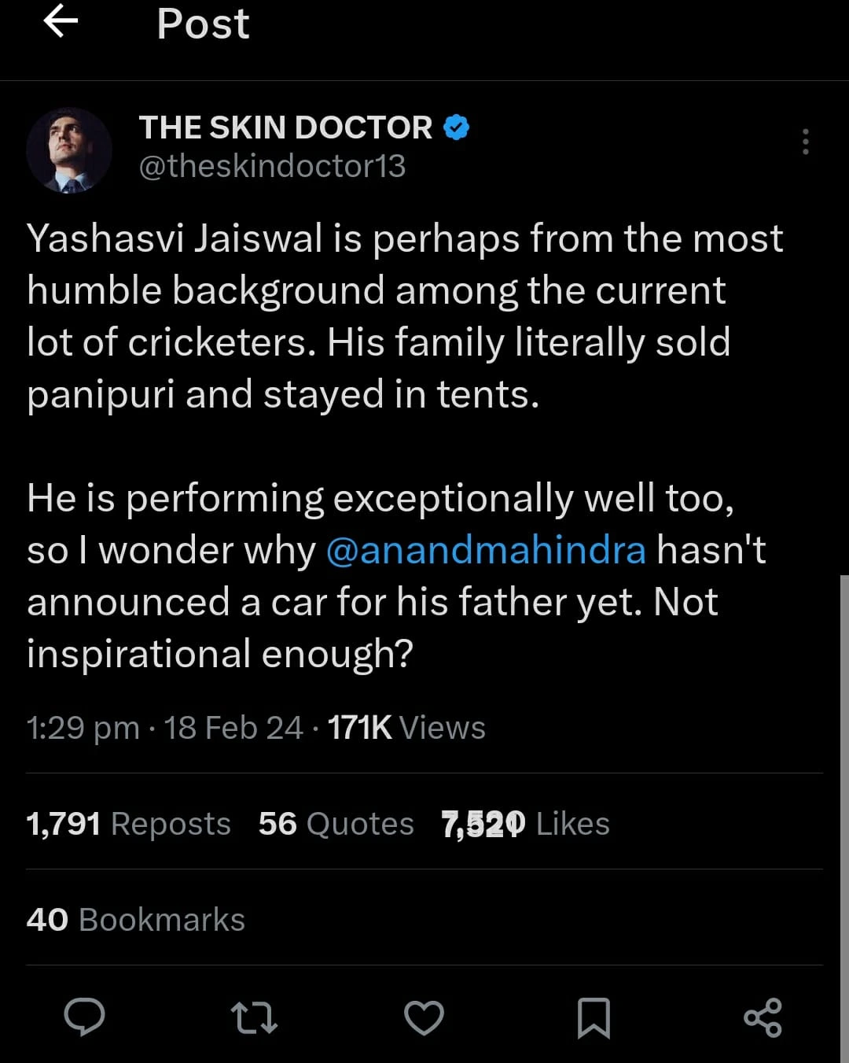Open the @theskindoctor13 handle
Image resolution: width=849 pixels, height=1063 pixels.
272,166
